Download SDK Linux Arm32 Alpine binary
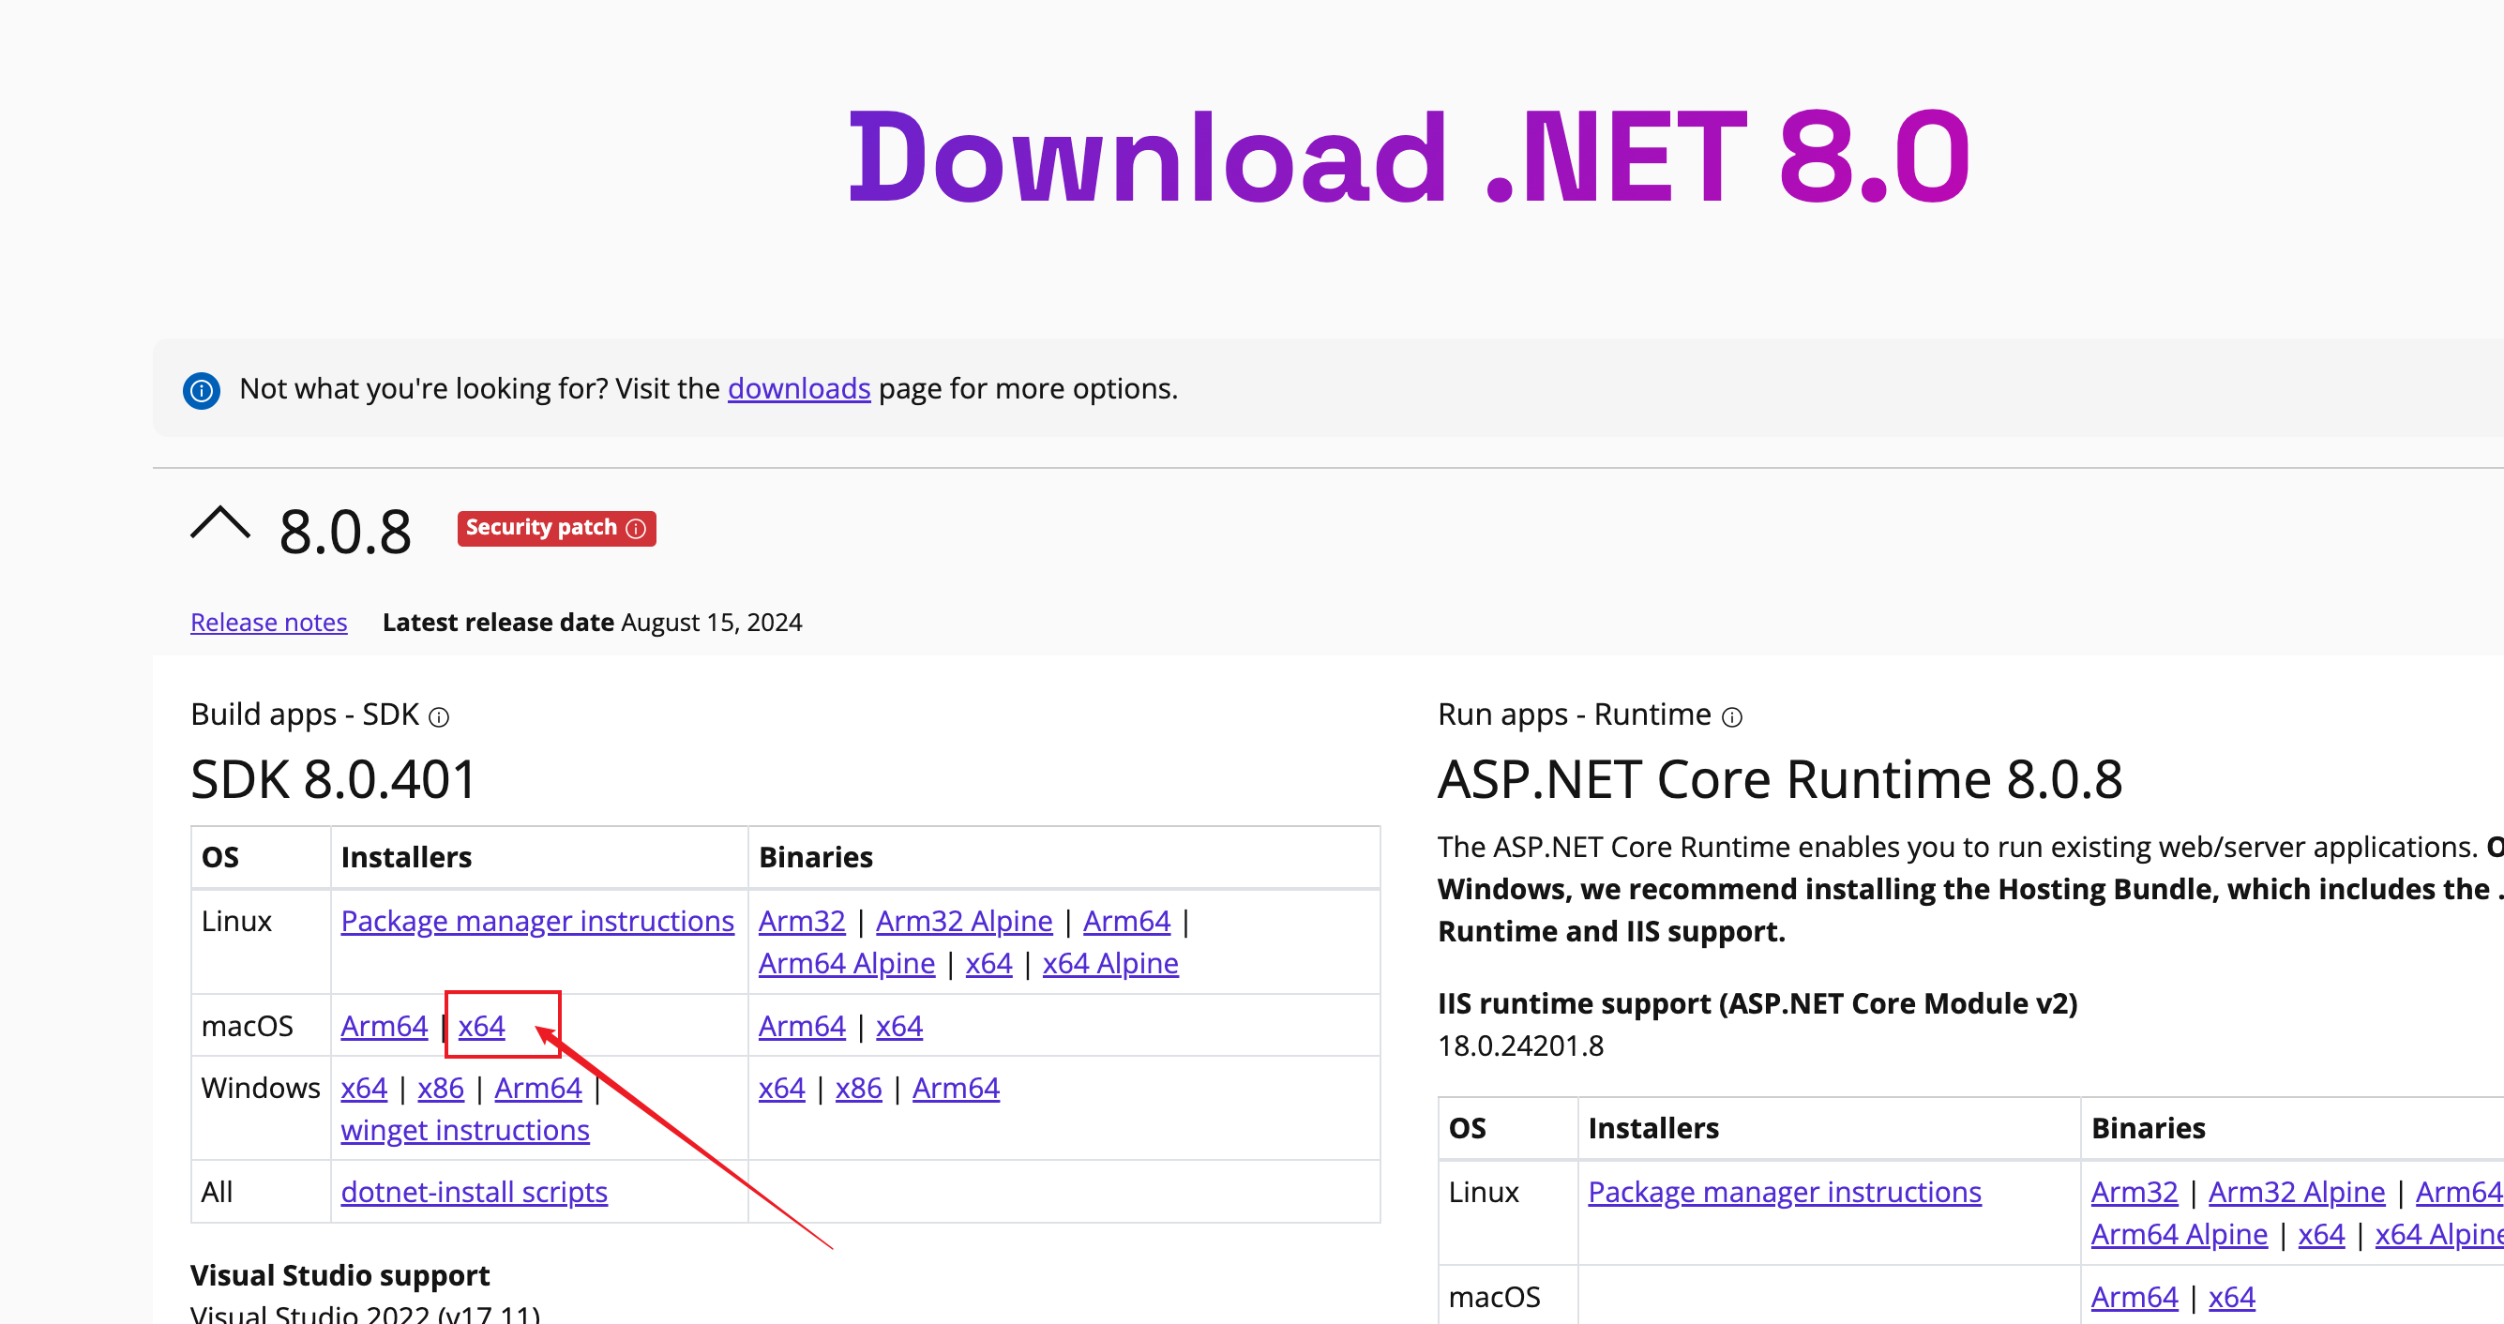This screenshot has height=1324, width=2504. (x=963, y=921)
